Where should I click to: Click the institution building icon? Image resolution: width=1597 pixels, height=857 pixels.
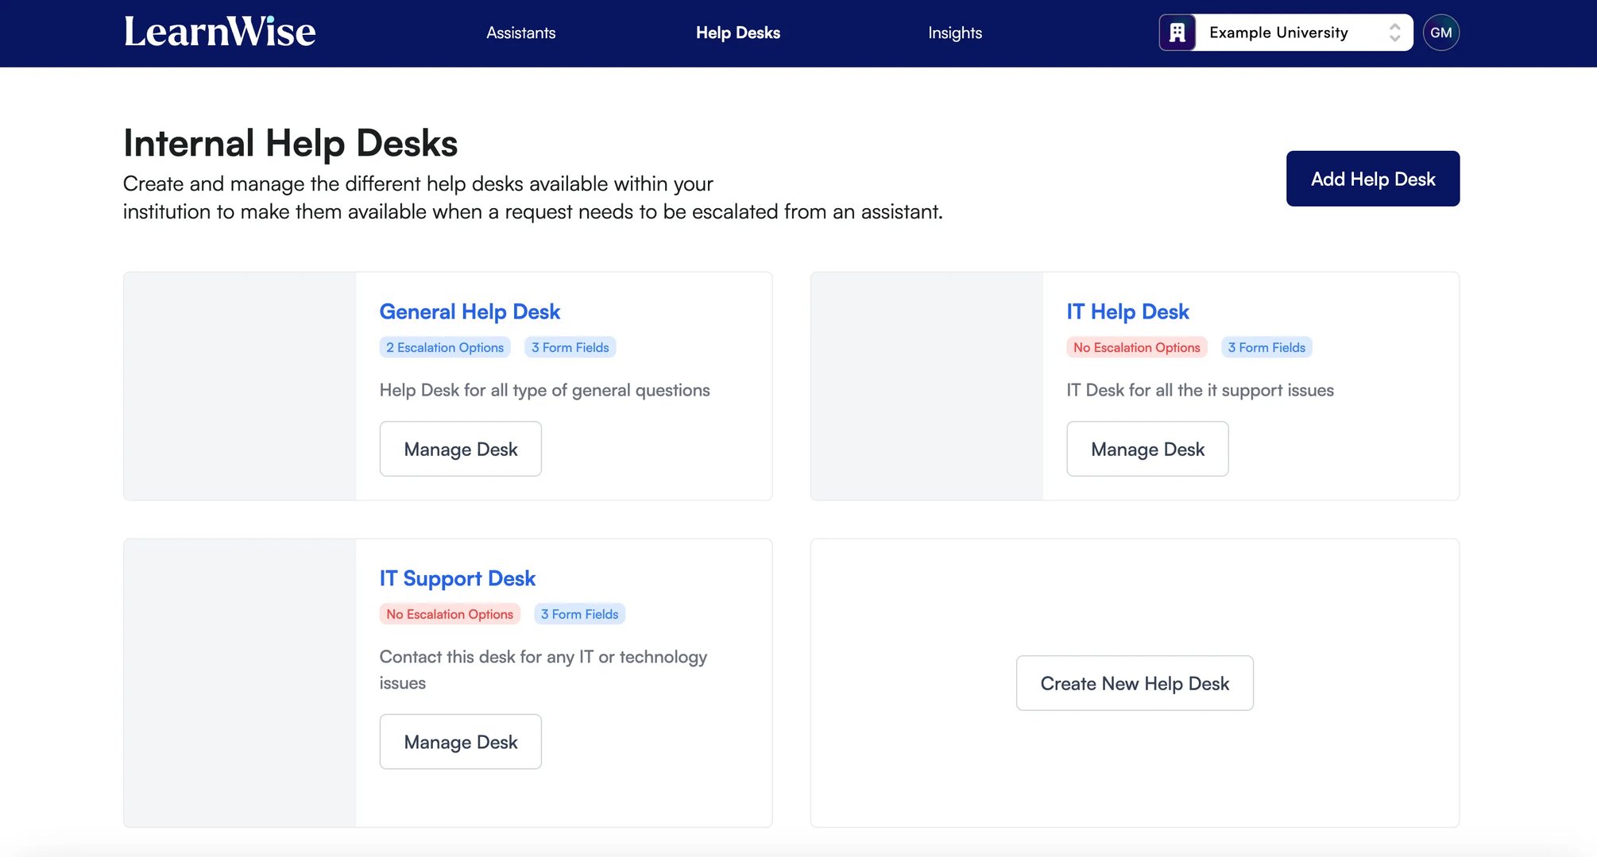point(1177,33)
